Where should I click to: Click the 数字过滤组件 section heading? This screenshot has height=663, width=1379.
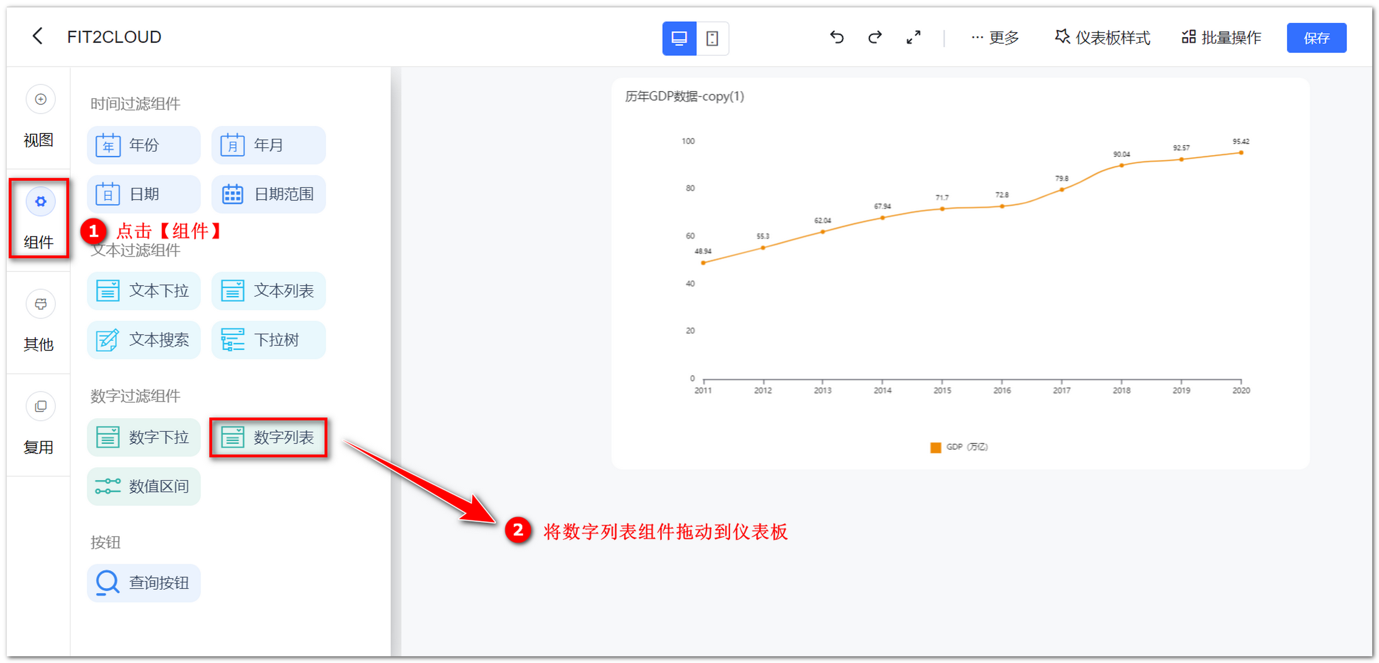pyautogui.click(x=135, y=396)
